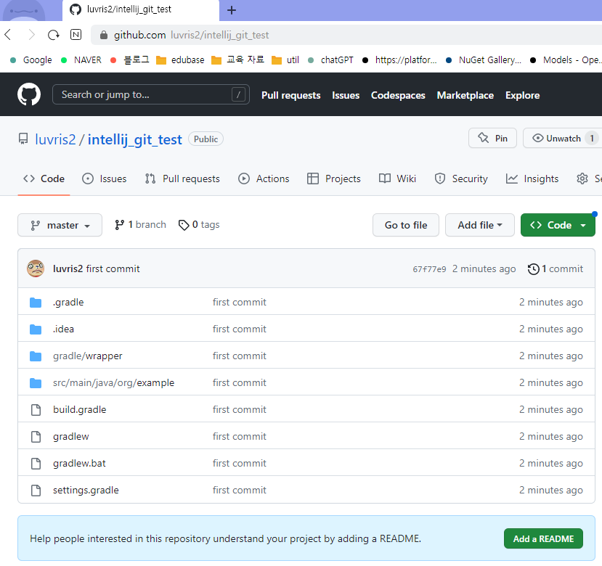Open the luvris2 owner link

click(55, 139)
